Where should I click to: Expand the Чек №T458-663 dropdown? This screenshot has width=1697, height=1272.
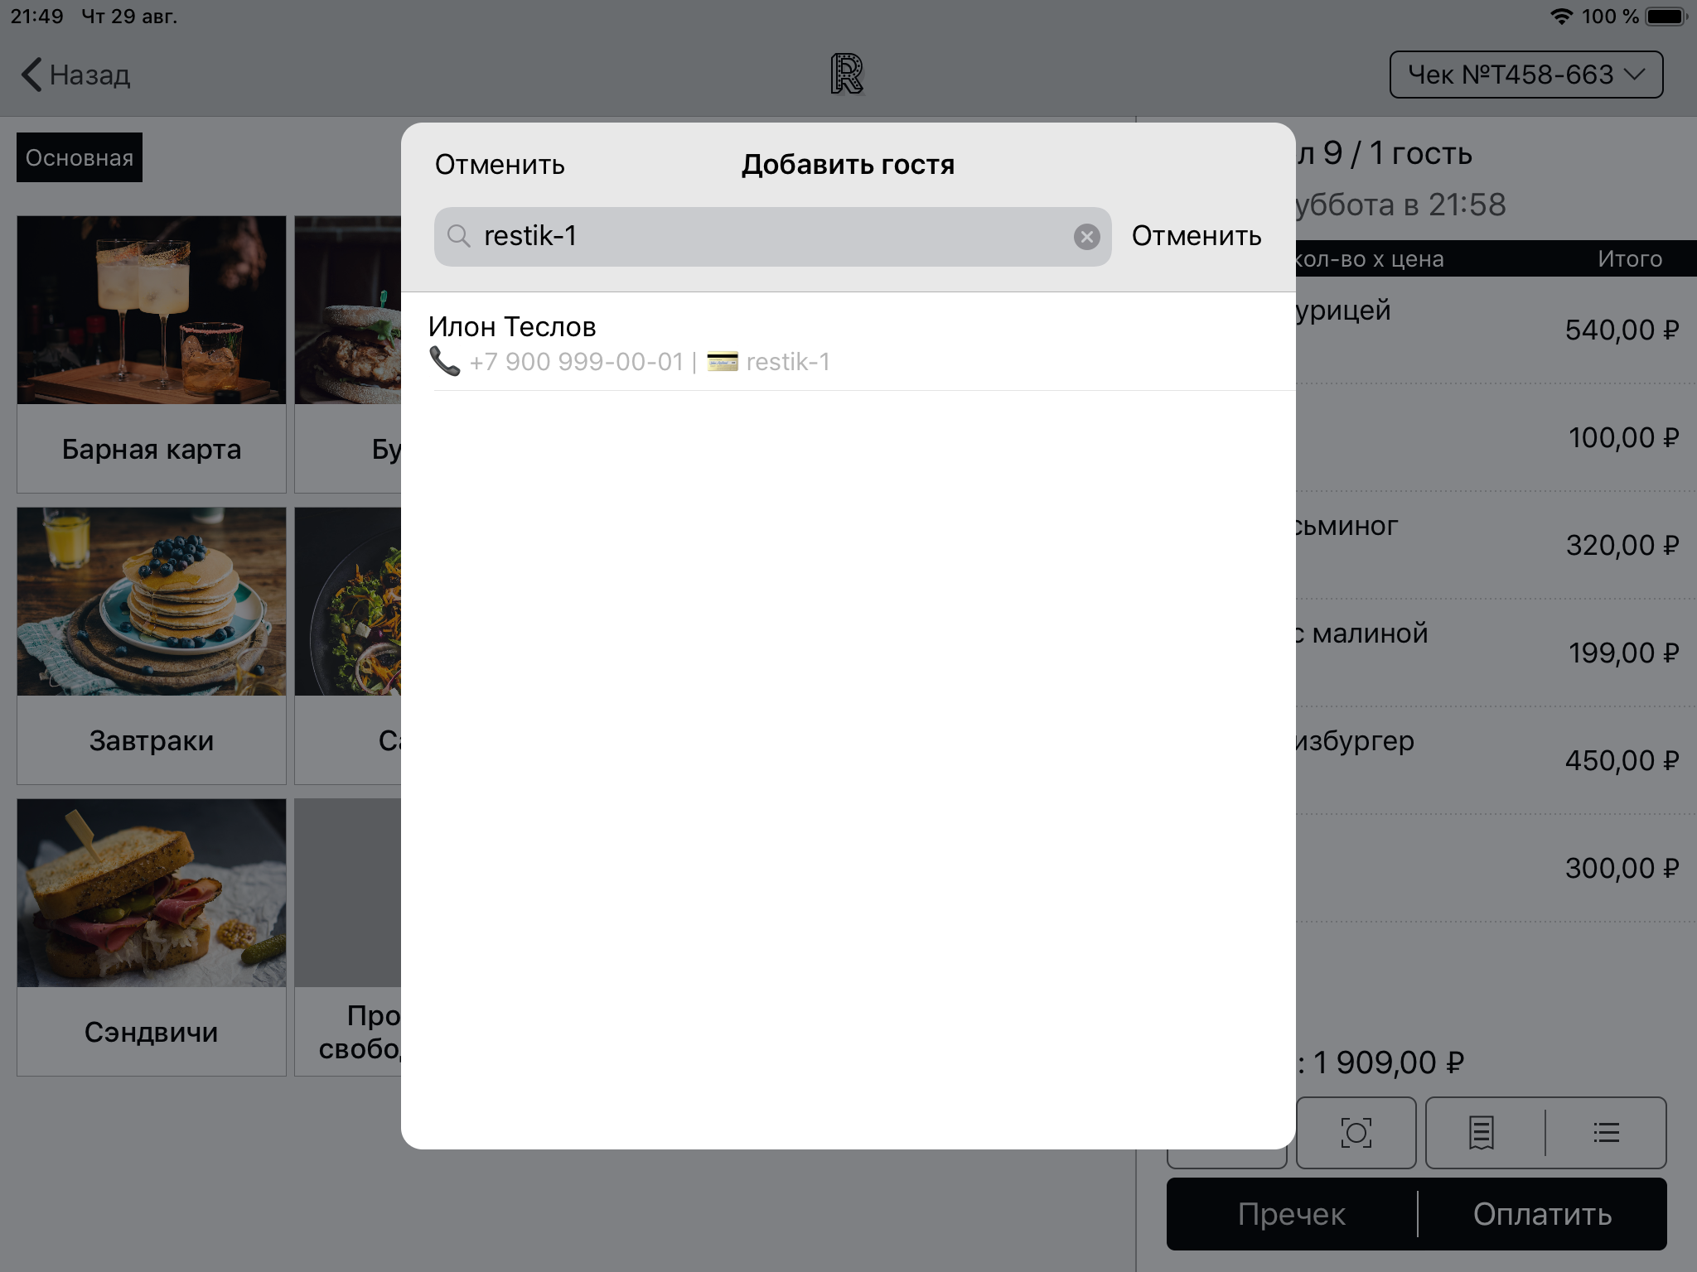coord(1525,75)
